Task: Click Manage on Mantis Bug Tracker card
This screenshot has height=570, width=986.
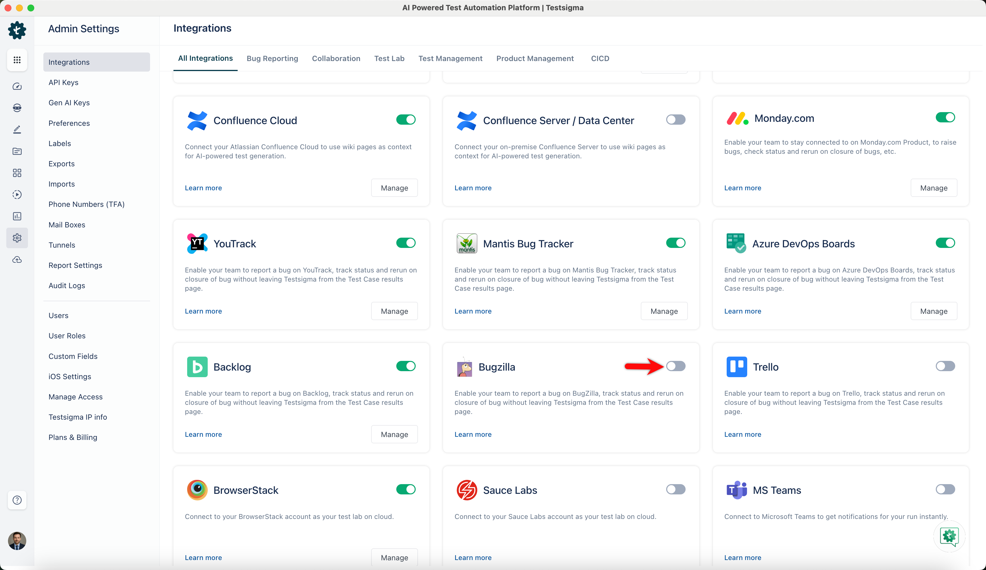Action: (664, 311)
